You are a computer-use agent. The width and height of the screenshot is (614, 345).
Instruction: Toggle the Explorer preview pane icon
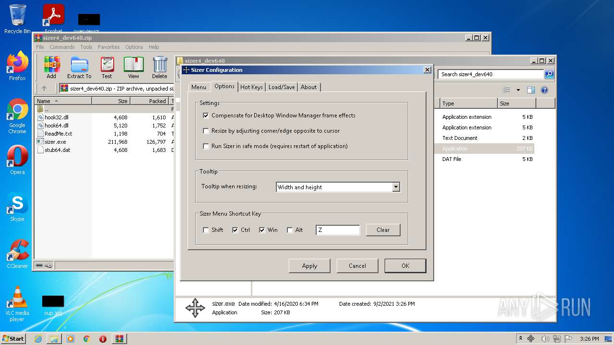coord(531,90)
